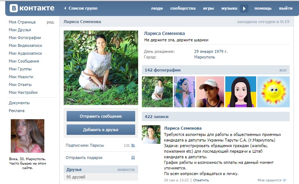The height and width of the screenshot is (184, 299).
Task: Click the Добавить в друзья button
Action: pyautogui.click(x=101, y=130)
